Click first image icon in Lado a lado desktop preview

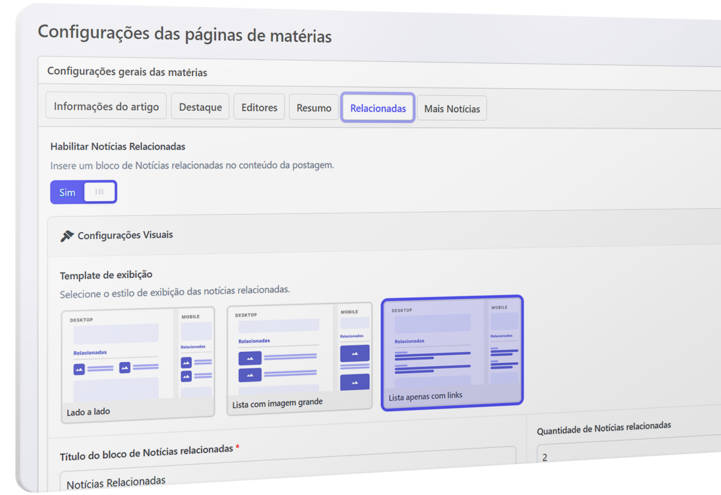pos(79,369)
